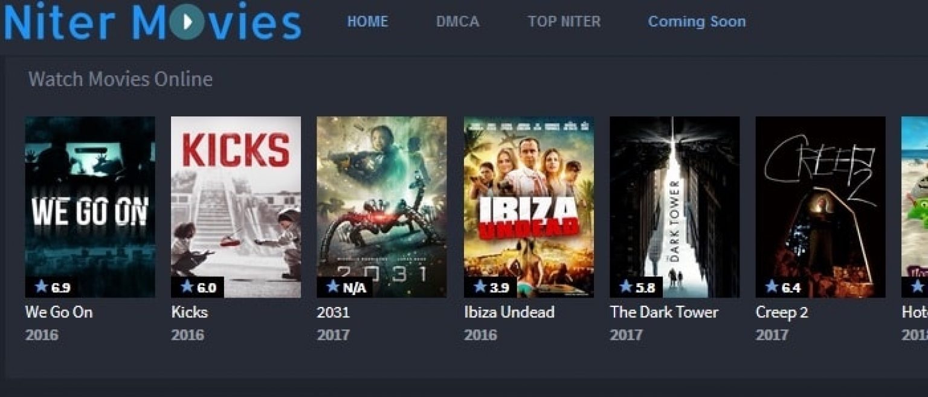Open the Kicks movie poster
This screenshot has width=928, height=397.
236,207
